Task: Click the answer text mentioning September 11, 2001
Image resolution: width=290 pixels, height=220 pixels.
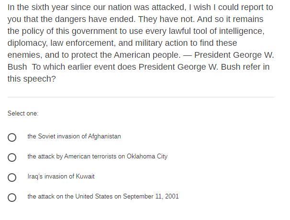Action: pyautogui.click(x=103, y=197)
